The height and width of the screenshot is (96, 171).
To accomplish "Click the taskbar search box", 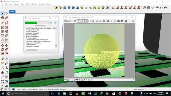I will [27, 94].
